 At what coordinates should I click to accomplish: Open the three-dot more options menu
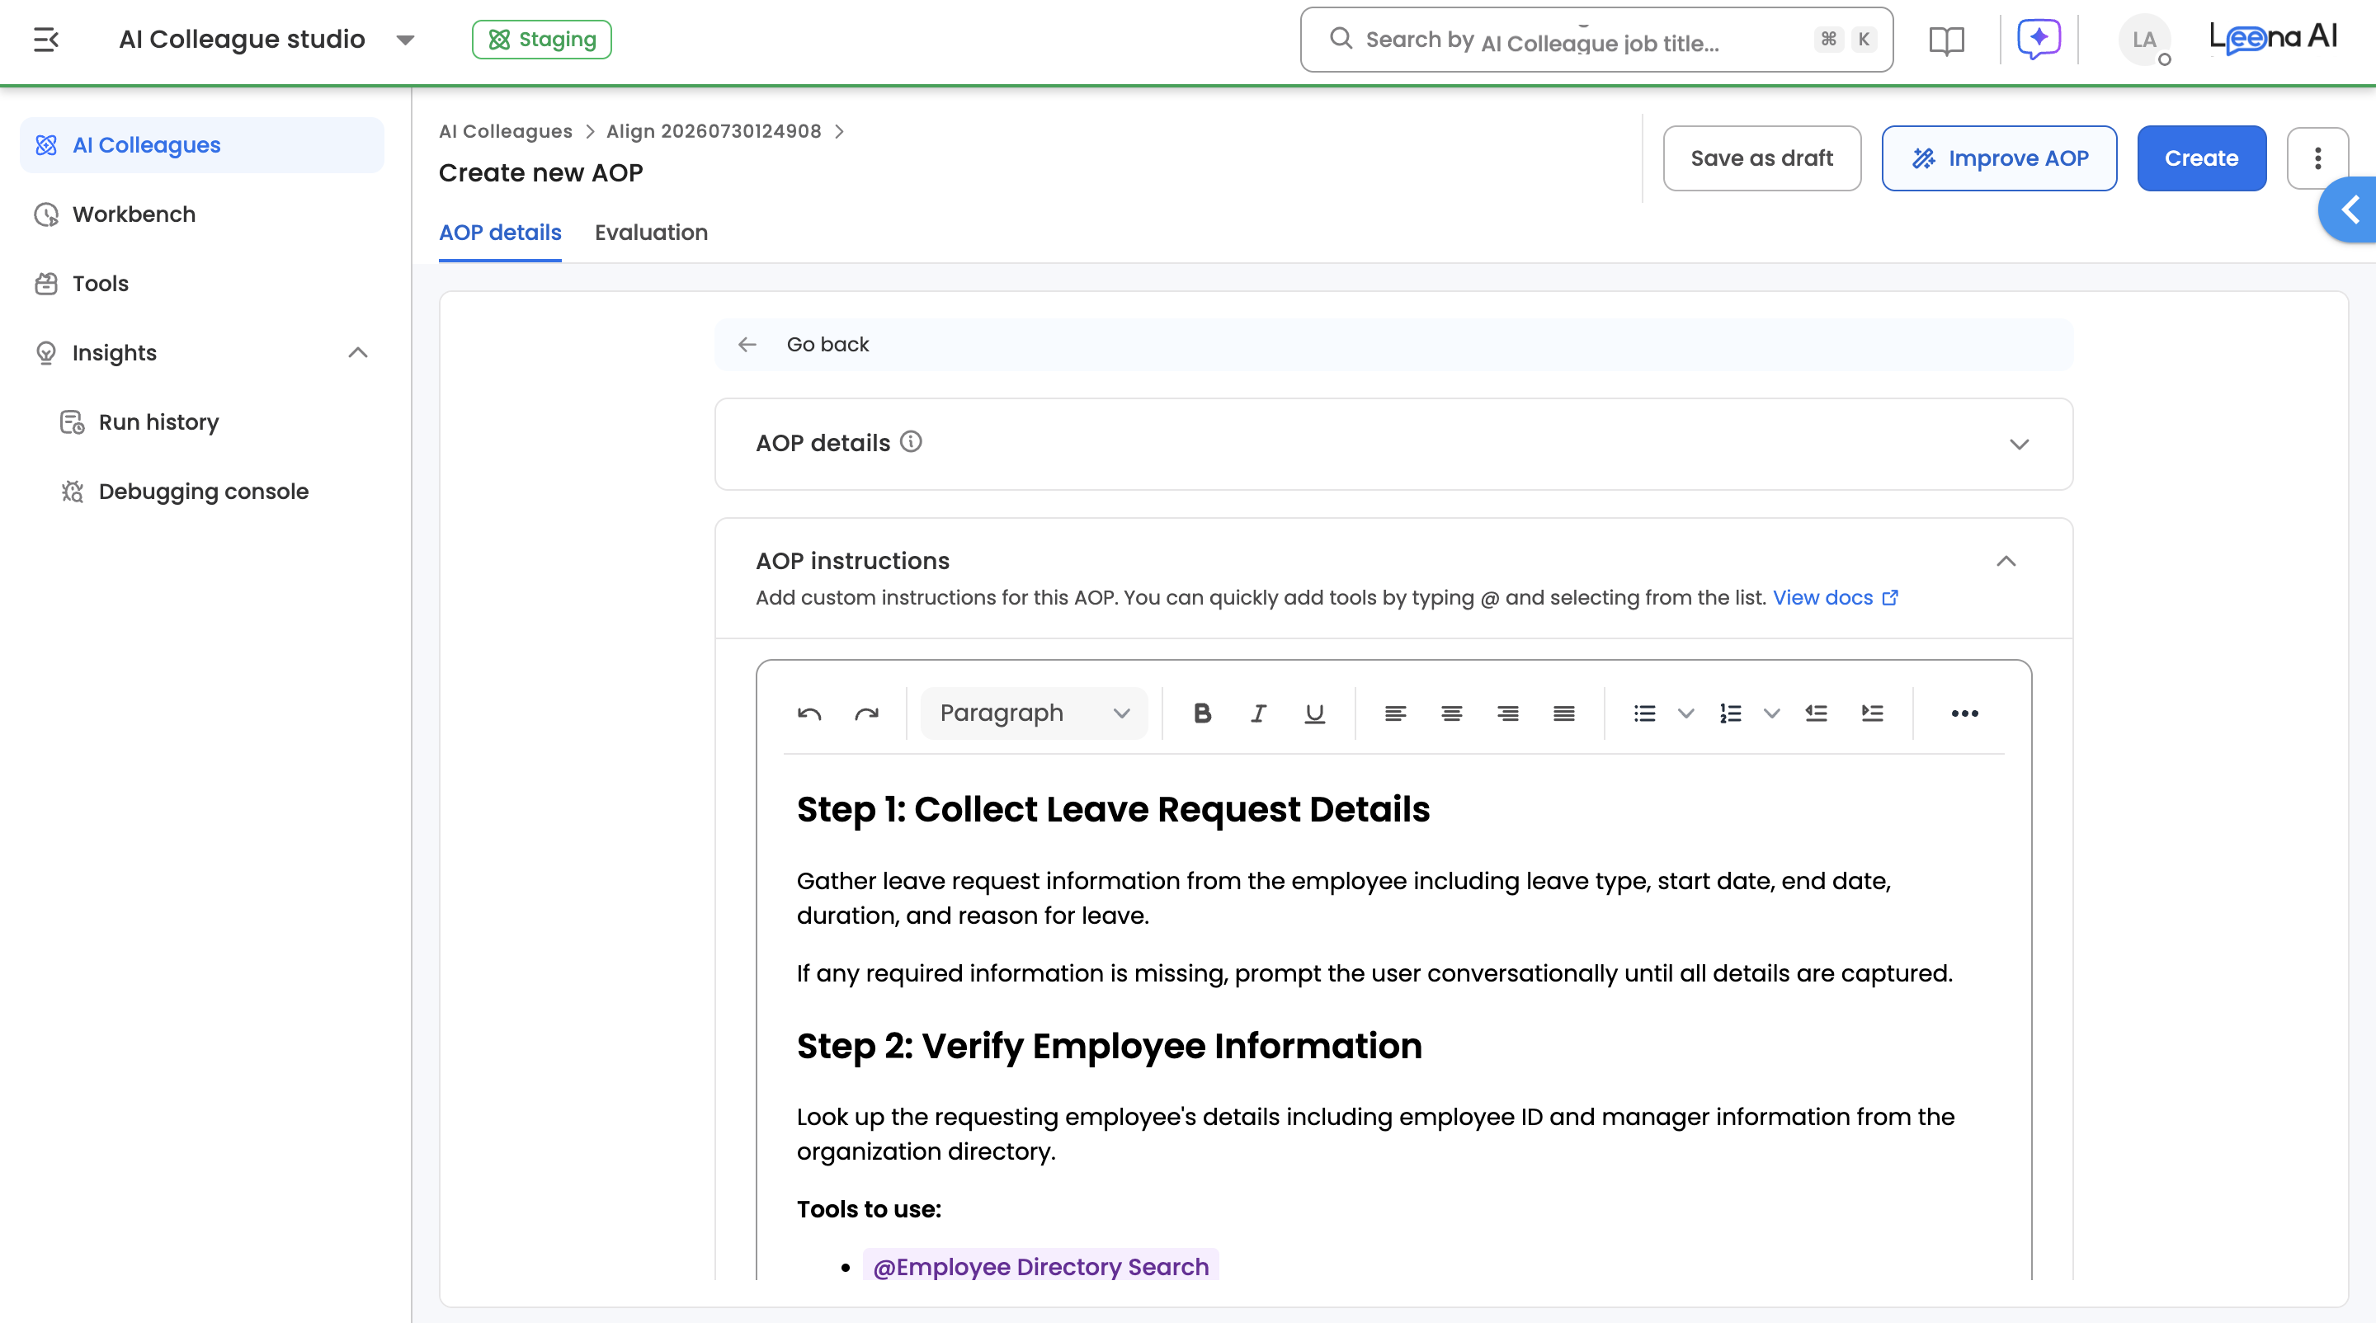(x=2317, y=158)
